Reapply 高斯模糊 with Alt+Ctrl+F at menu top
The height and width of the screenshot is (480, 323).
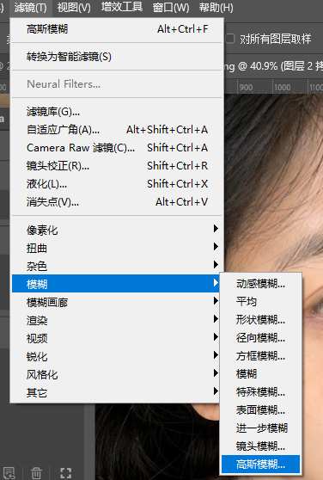117,29
